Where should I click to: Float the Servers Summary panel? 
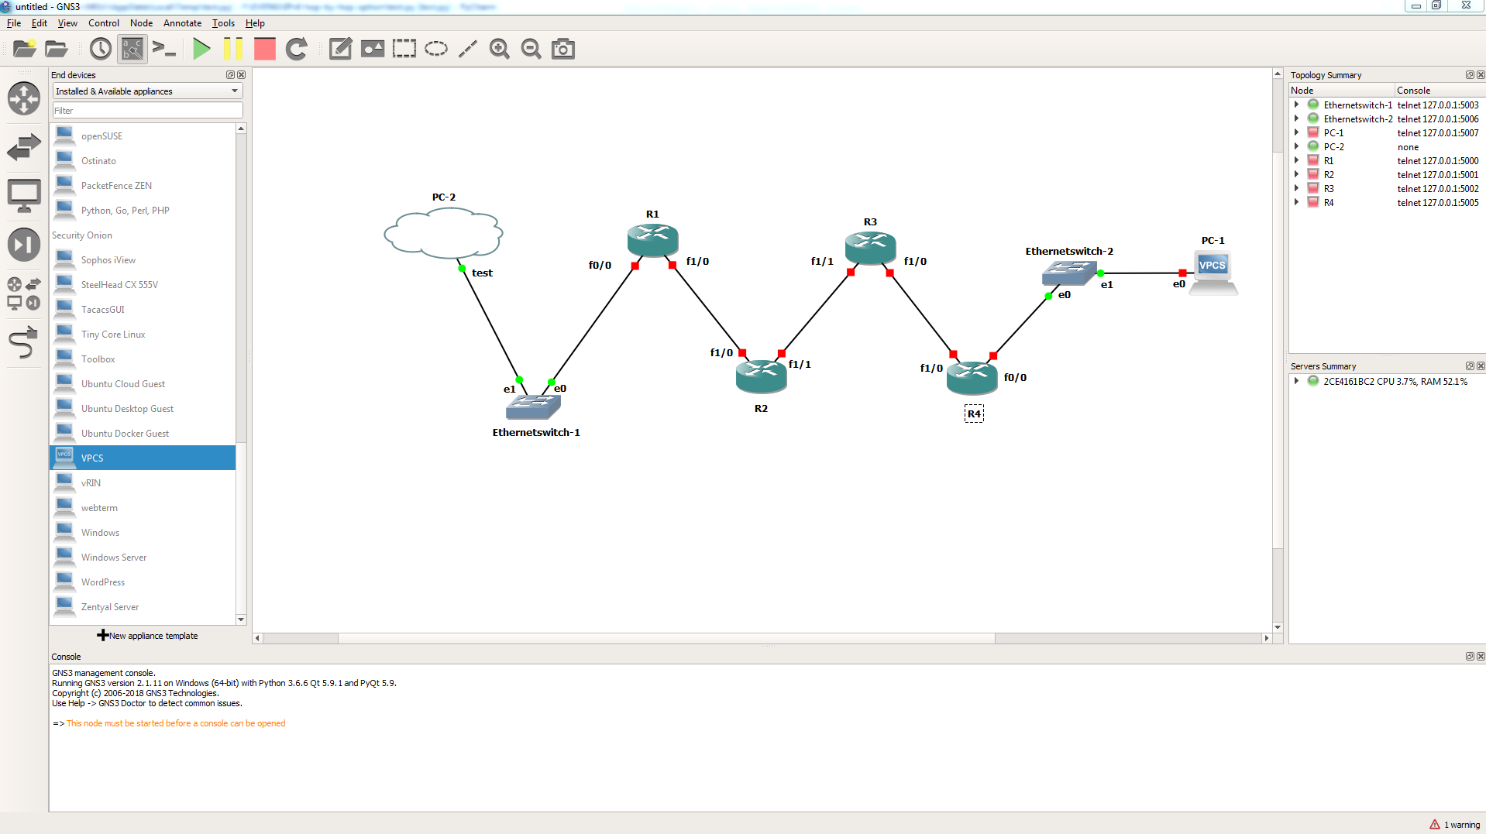click(x=1470, y=366)
